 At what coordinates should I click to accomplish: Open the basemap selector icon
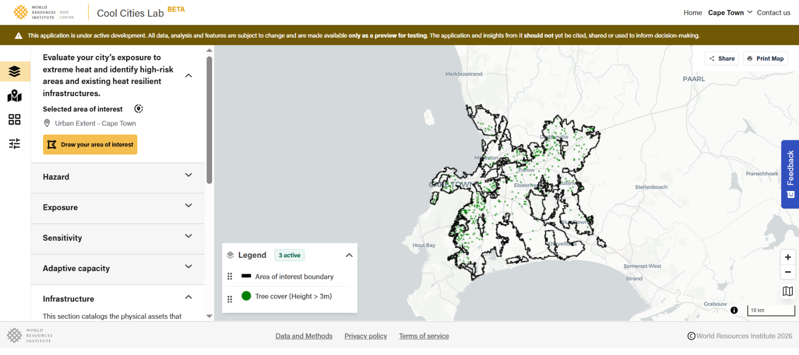click(x=788, y=291)
